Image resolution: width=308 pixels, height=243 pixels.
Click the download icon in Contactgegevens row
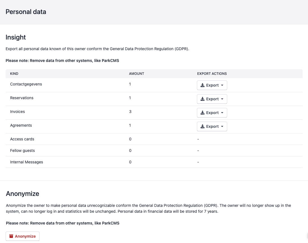tap(203, 85)
